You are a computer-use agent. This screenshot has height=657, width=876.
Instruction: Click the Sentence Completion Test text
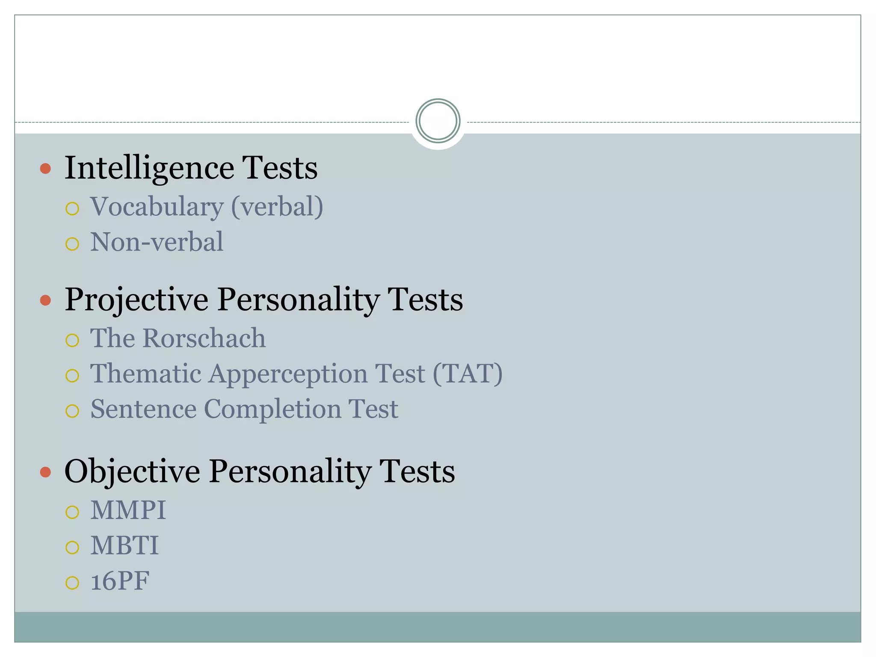pos(244,409)
